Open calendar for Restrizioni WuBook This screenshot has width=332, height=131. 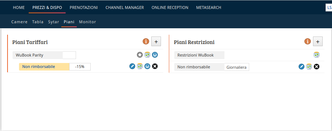click(317, 55)
